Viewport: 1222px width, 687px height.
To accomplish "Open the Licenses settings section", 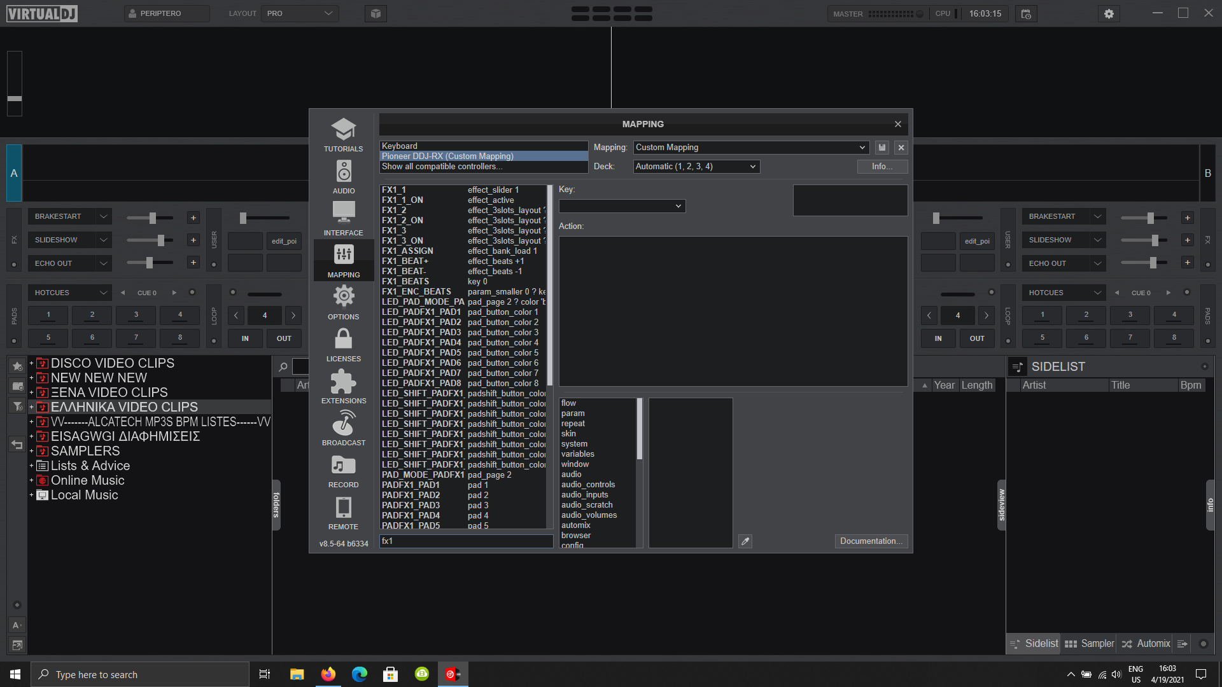I will [343, 345].
